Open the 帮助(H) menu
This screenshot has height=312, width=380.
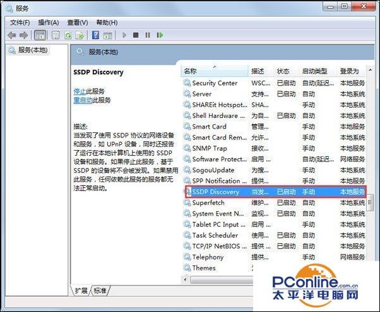[107, 23]
